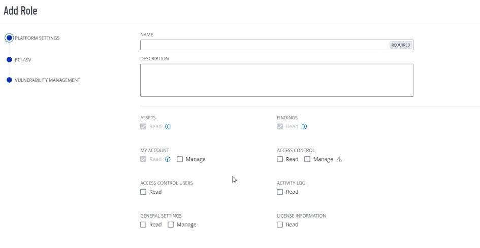Viewport: 480px width, 248px height.
Task: Enable the My Account Manage checkbox
Action: coord(180,159)
